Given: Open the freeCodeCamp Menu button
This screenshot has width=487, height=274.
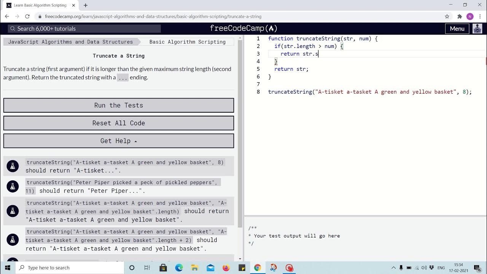Looking at the screenshot, I should coord(457,29).
